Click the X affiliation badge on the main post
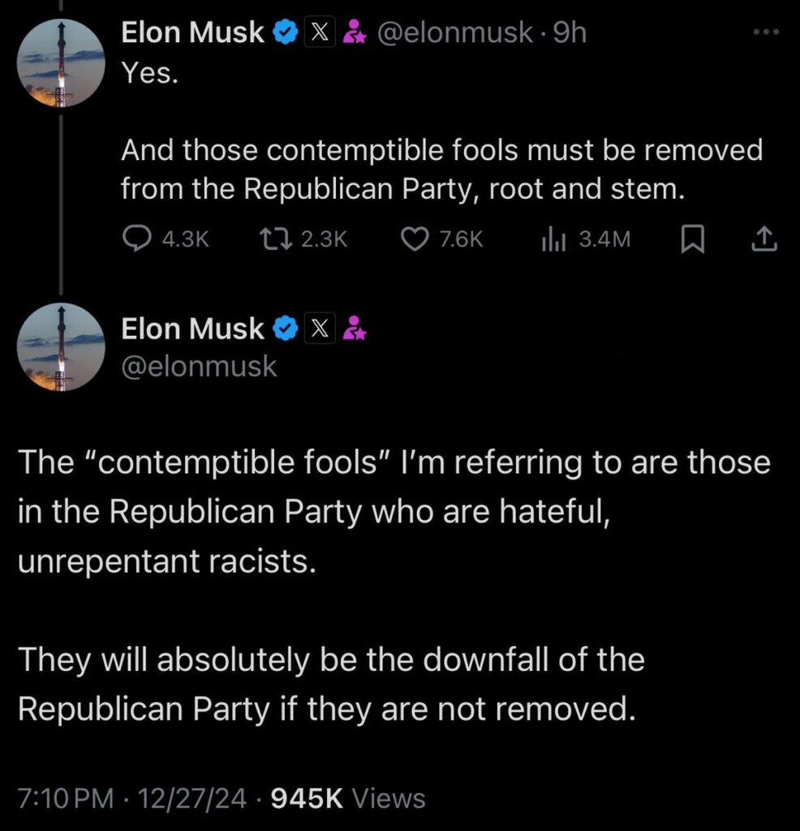800x831 pixels. coord(318,329)
